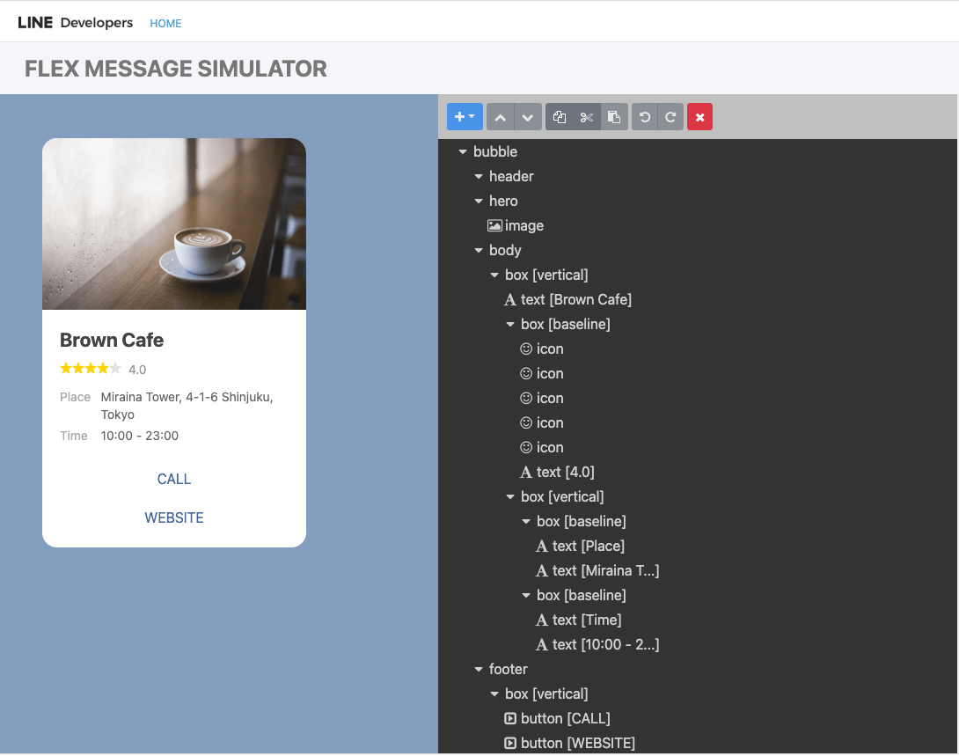The height and width of the screenshot is (756, 959).
Task: Click the move down arrow button
Action: (527, 117)
